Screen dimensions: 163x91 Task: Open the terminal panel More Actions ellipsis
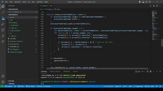point(154,72)
